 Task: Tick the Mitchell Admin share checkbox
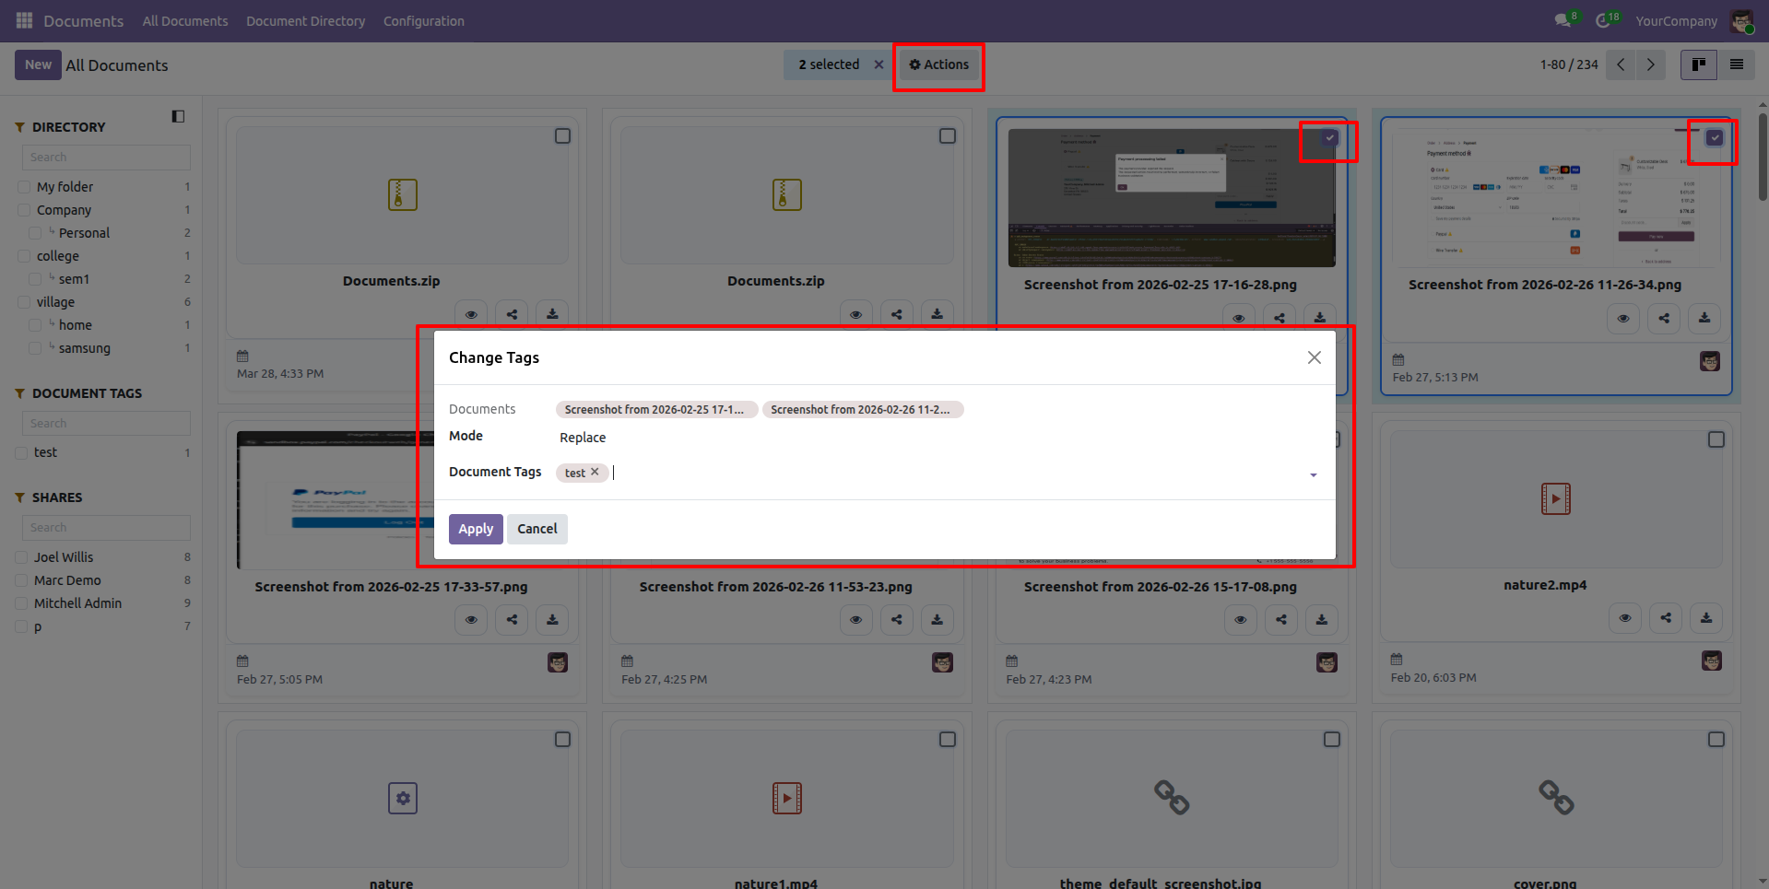21,603
